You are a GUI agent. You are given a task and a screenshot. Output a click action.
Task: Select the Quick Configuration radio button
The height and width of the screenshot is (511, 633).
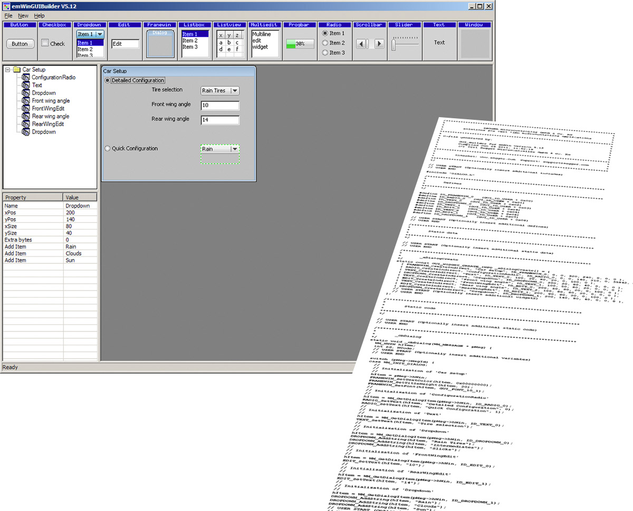click(108, 149)
